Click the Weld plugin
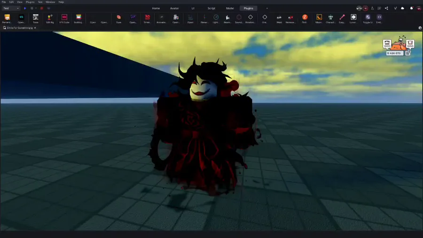This screenshot has width=423, height=238. [x=279, y=18]
